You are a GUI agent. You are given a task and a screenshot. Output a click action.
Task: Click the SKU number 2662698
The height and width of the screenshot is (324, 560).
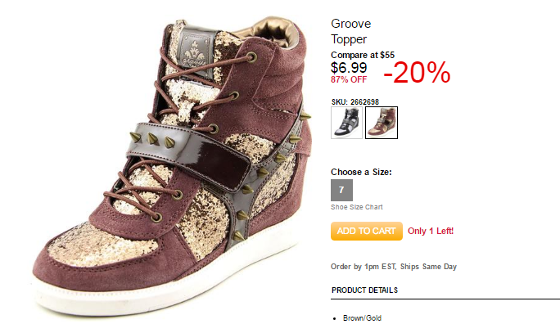pos(364,102)
